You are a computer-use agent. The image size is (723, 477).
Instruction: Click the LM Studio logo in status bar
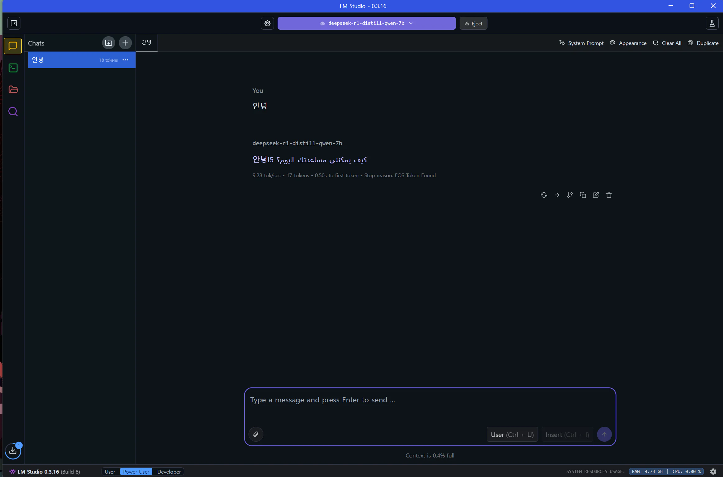tap(12, 471)
